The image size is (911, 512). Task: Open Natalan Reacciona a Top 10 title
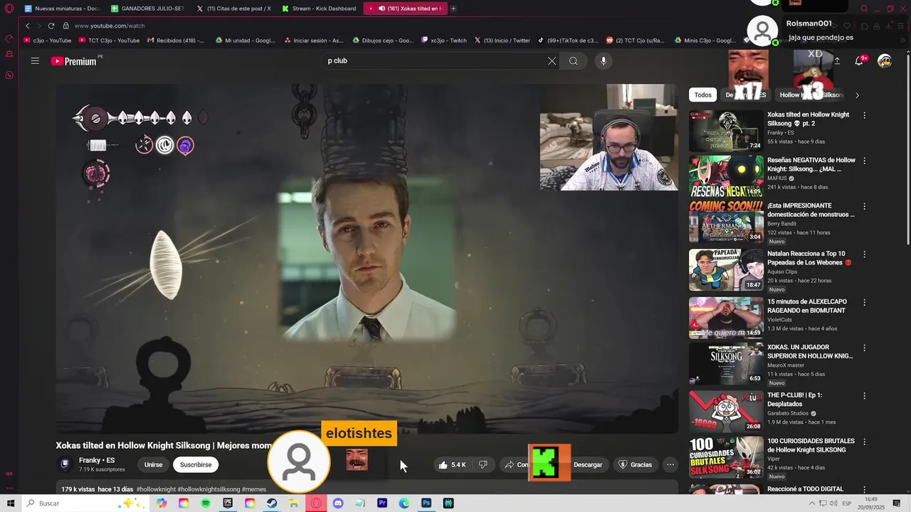[809, 258]
